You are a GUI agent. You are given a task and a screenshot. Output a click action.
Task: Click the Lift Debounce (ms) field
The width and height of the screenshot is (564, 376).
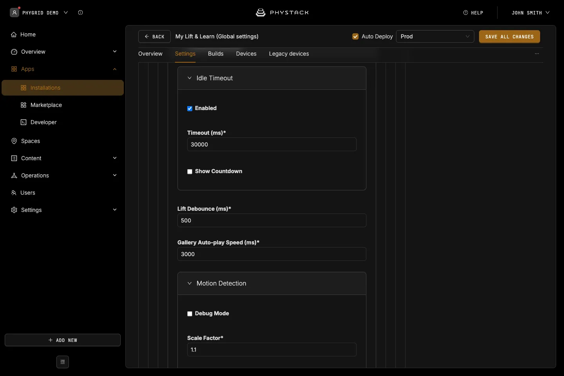pyautogui.click(x=272, y=220)
